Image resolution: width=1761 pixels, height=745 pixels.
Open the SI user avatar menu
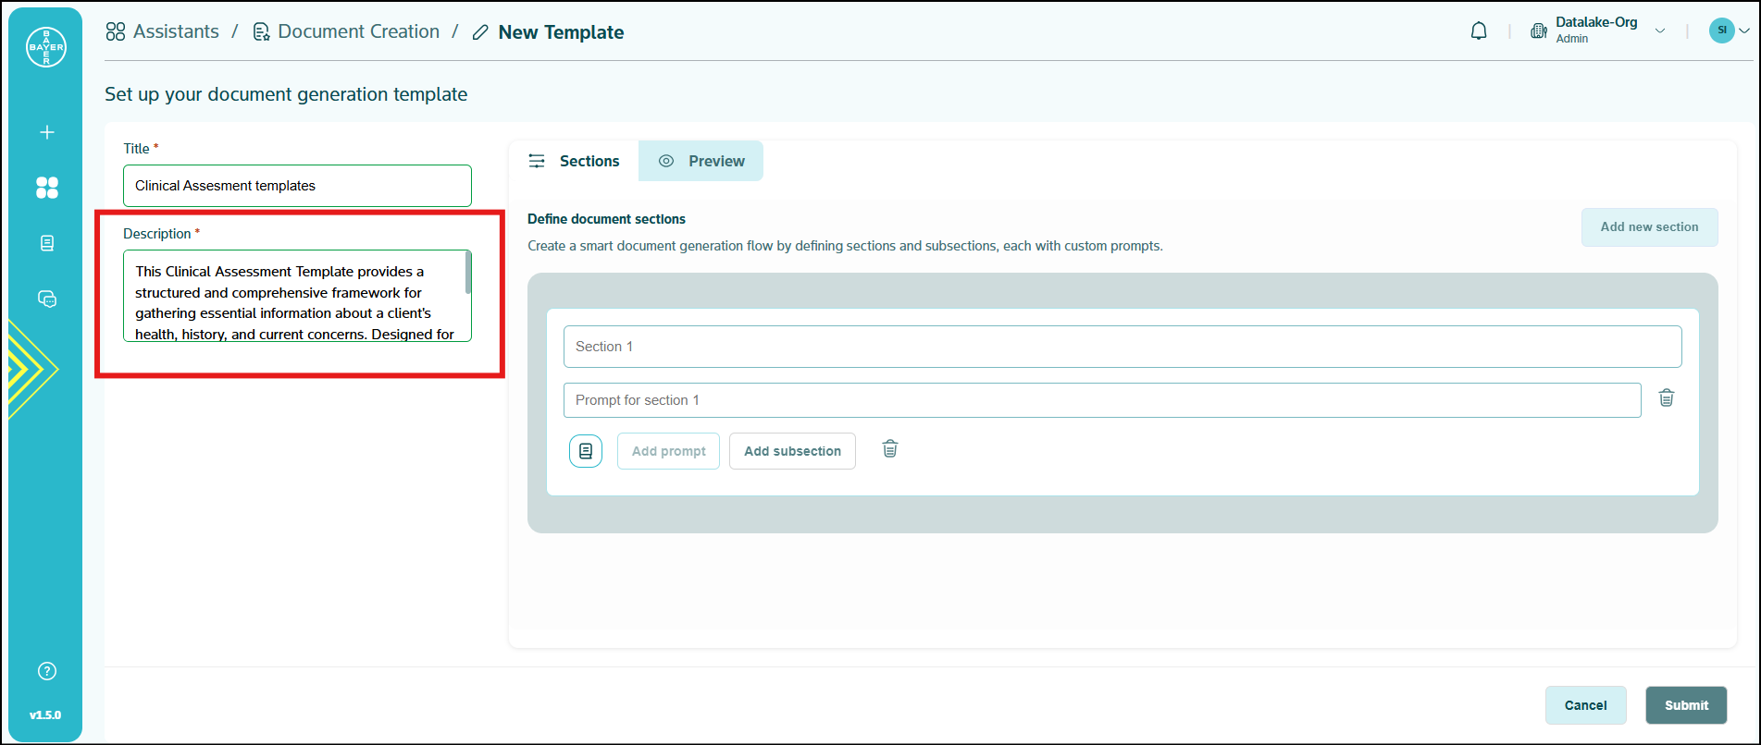1727,31
